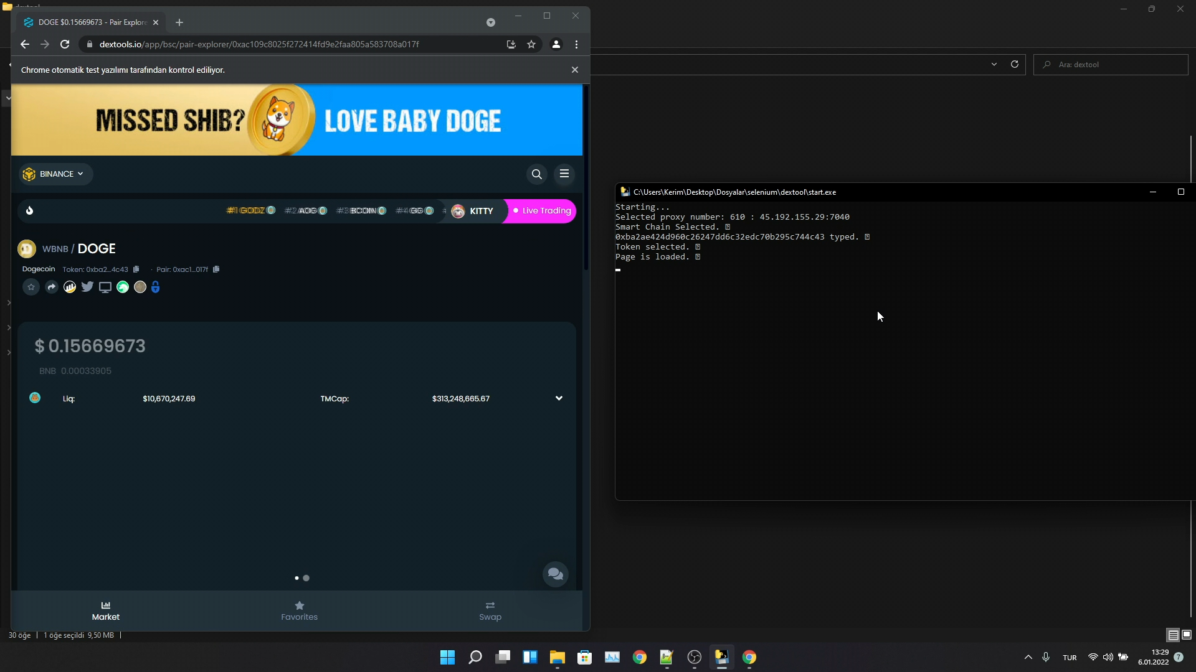This screenshot has height=672, width=1196.
Task: Select the second carousel page dot
Action: point(306,578)
